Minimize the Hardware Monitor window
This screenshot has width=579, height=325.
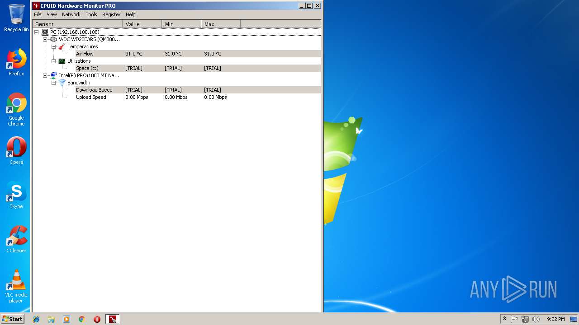click(x=302, y=6)
